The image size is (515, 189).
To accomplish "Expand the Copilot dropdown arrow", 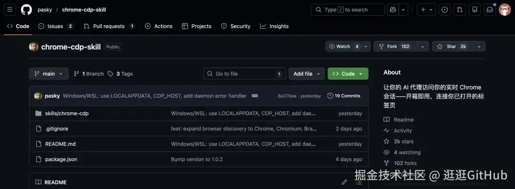I will [x=403, y=10].
